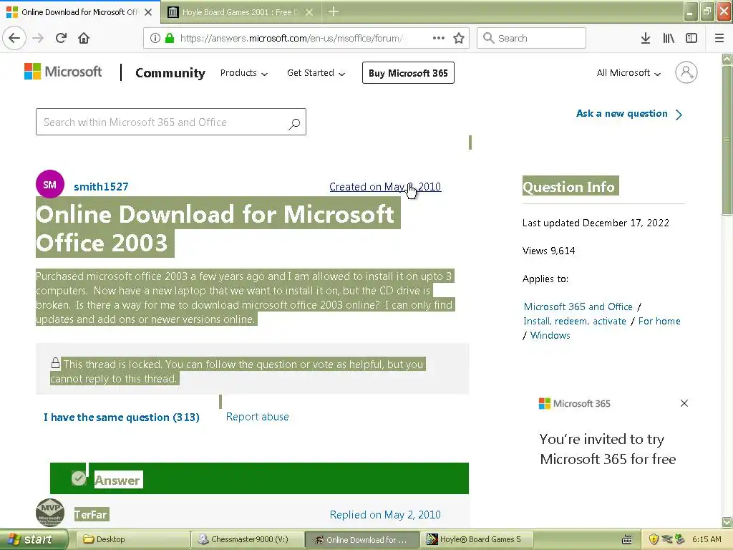Click the scrollbar down arrow
Screen dimensions: 733x550
727,522
